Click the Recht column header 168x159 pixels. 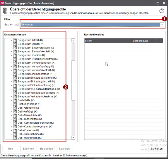tap(108, 41)
